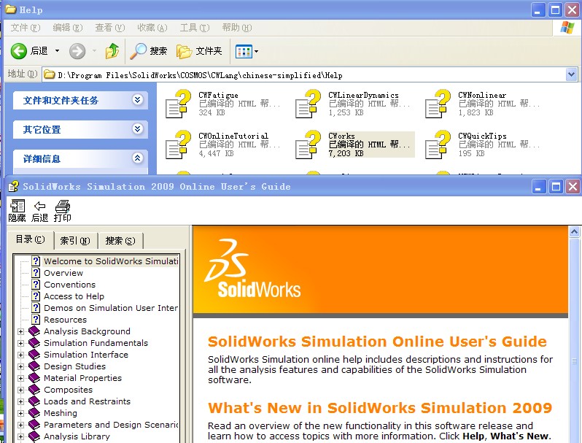Screen dimensions: 582x443
Task: Click the '其它位置' panel title text
Action: coord(42,130)
